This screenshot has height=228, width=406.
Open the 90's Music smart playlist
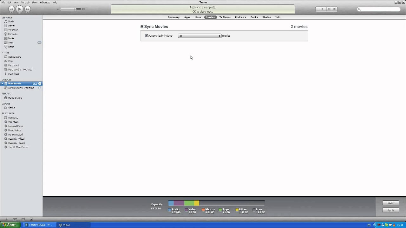click(x=13, y=122)
